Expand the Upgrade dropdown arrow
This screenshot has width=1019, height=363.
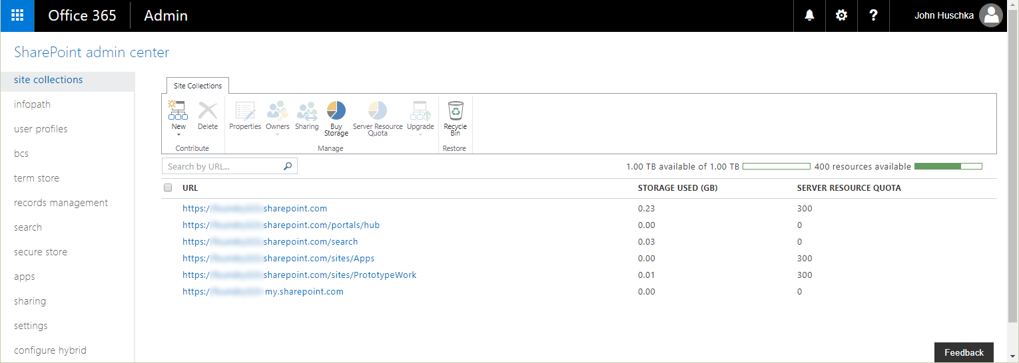pos(420,135)
